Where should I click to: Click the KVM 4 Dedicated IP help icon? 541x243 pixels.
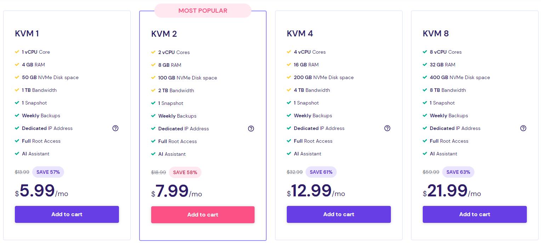tap(387, 128)
